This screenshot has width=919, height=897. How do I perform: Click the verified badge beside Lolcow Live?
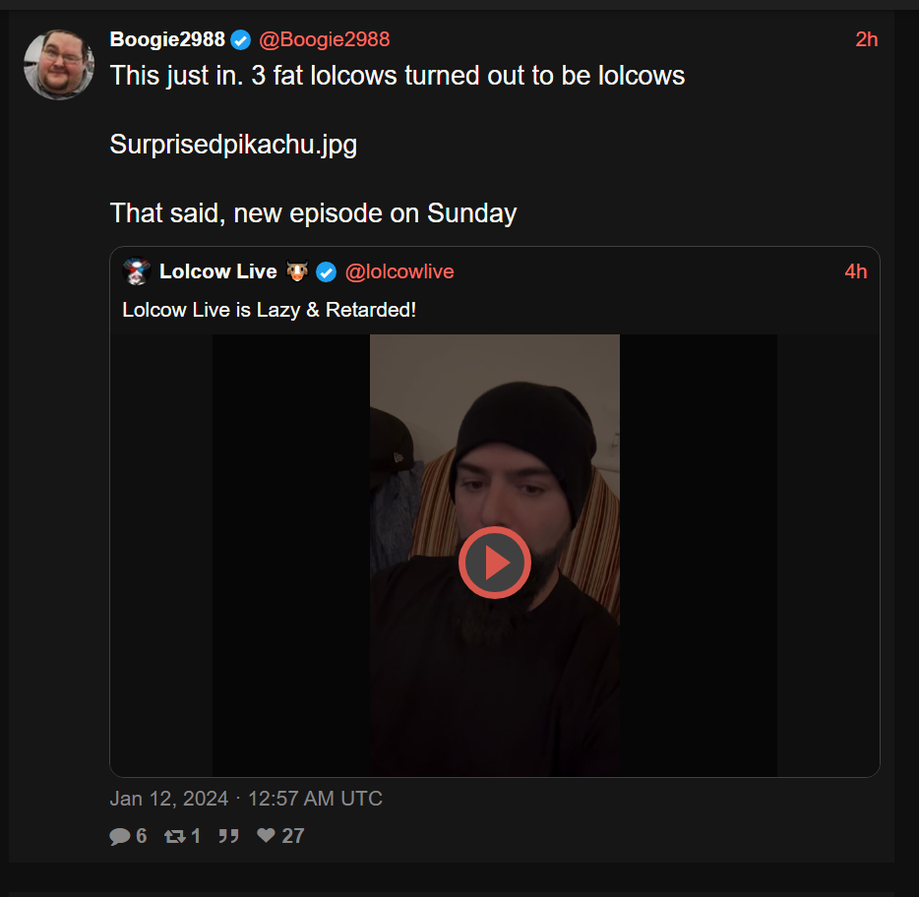(x=326, y=272)
